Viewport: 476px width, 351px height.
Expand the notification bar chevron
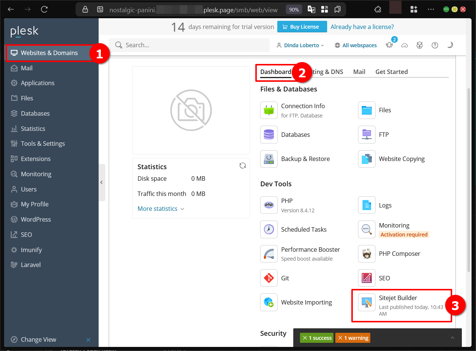pyautogui.click(x=452, y=338)
